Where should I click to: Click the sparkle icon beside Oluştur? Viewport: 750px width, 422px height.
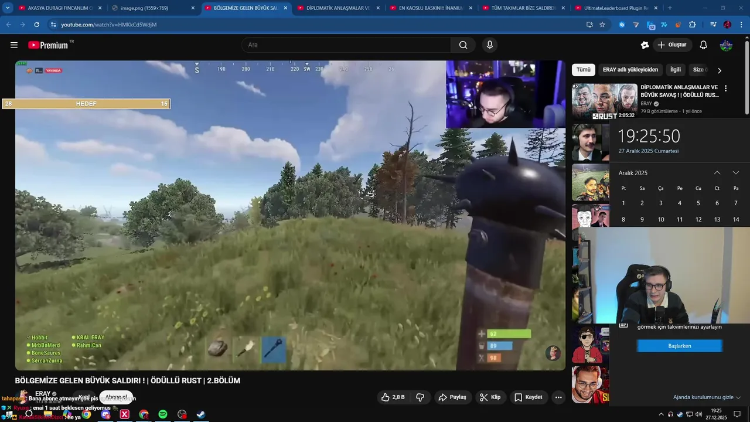pos(645,45)
